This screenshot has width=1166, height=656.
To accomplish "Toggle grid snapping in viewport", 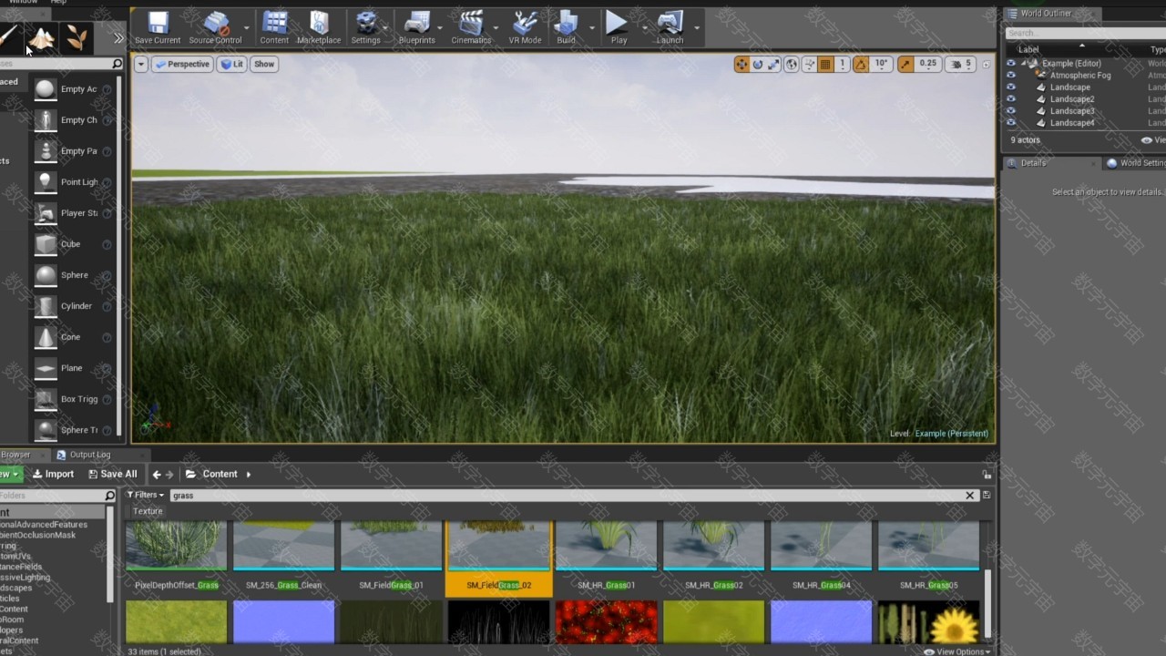I will click(825, 64).
